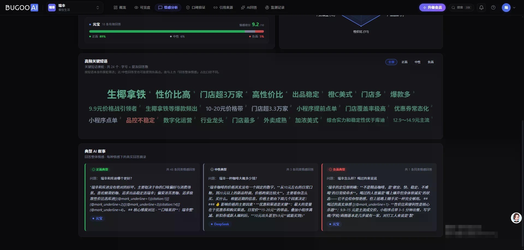Open the question 瑞幸一杯咖啡大概多少钱?
The image size is (524, 250).
coord(238,178)
